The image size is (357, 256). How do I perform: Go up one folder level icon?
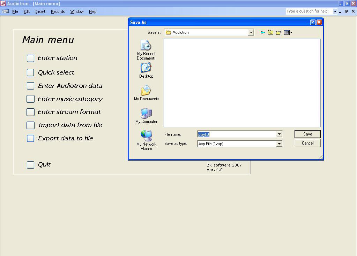click(270, 32)
